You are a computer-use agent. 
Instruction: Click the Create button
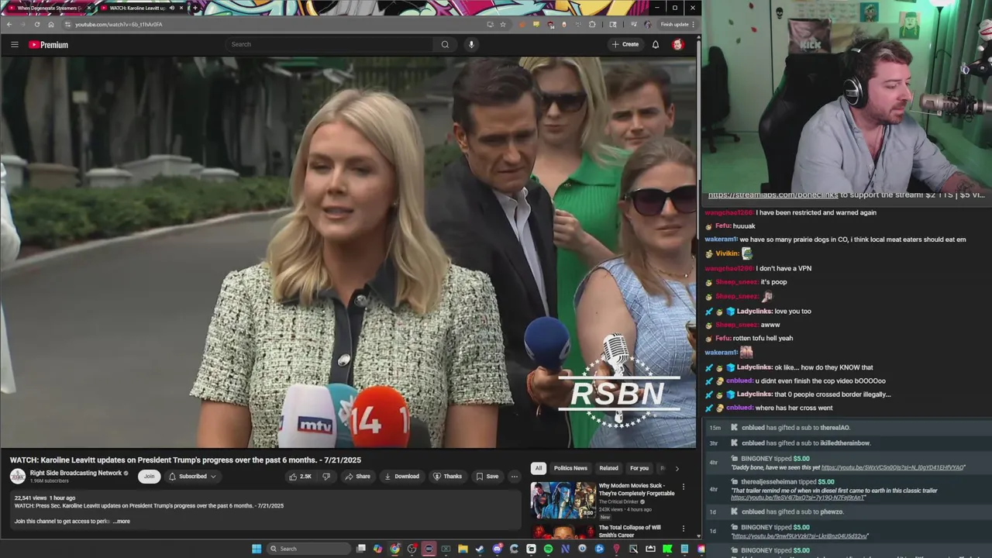tap(625, 44)
